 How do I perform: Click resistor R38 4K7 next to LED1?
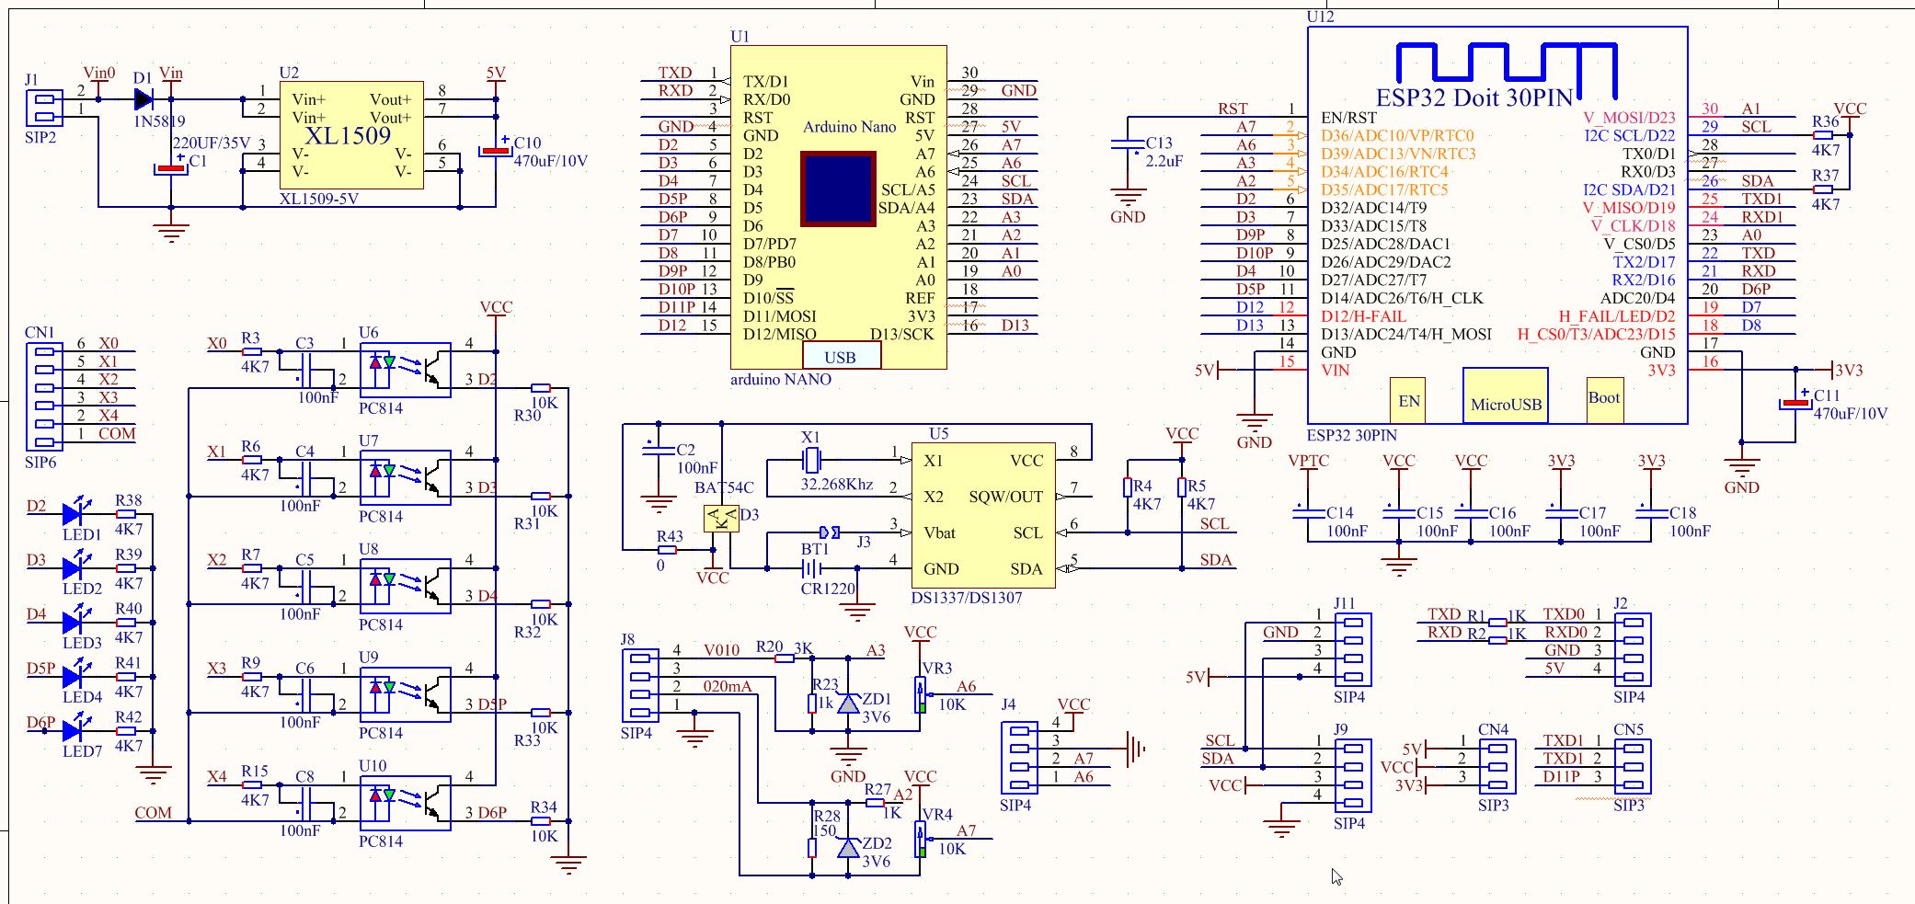click(126, 514)
